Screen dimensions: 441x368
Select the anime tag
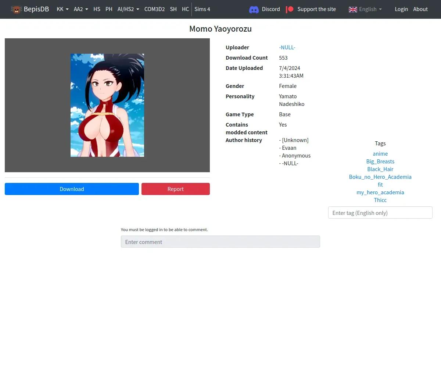point(380,154)
